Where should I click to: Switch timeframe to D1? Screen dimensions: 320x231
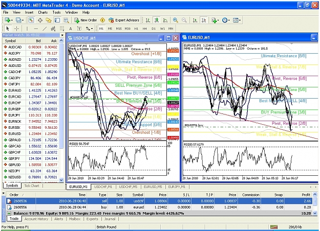click(x=154, y=29)
